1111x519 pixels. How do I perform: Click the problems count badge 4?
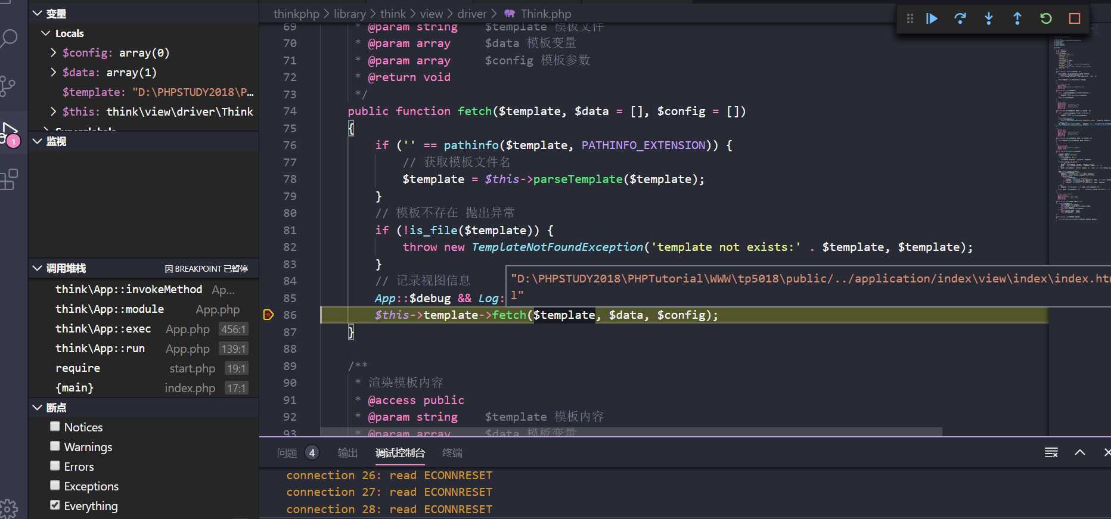point(312,453)
